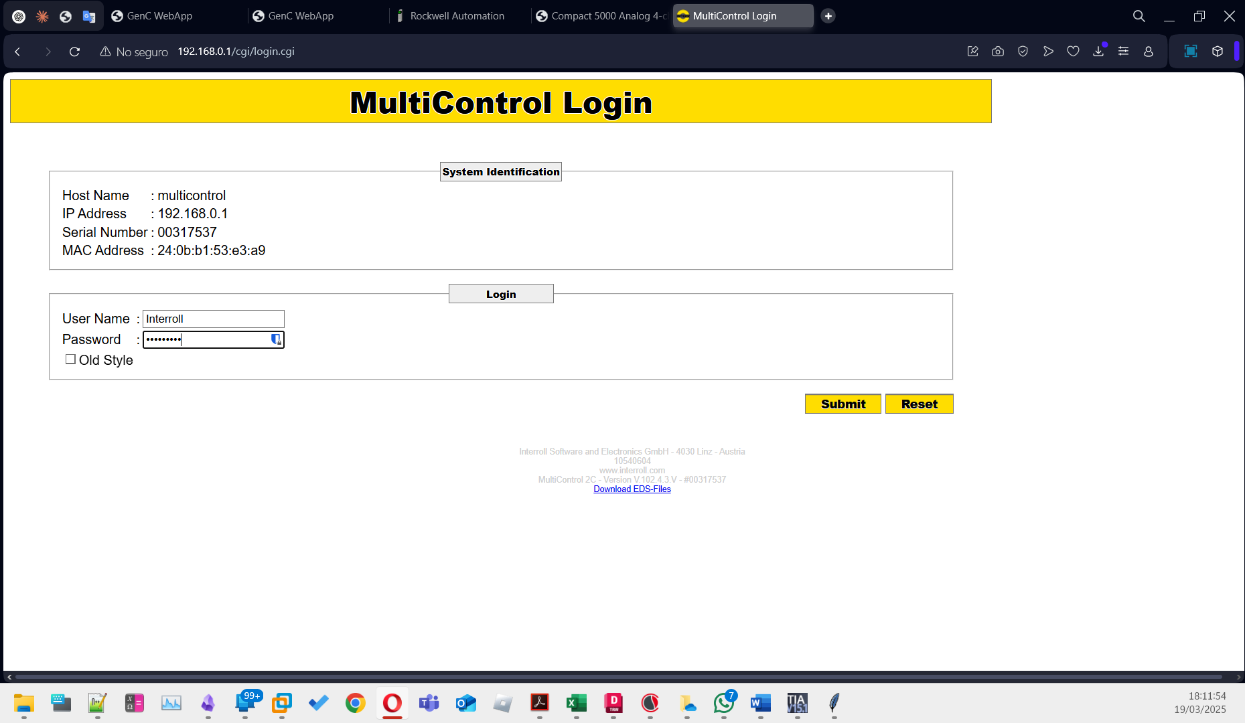Open password manager icon in Password field
The height and width of the screenshot is (723, 1245).
275,339
